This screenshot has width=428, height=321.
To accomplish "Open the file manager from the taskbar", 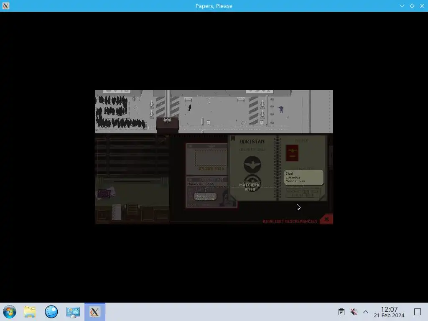I will click(30, 312).
